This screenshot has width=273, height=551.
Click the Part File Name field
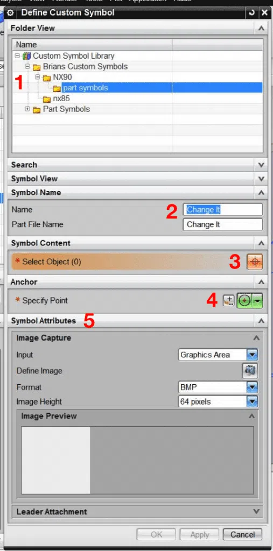point(223,224)
